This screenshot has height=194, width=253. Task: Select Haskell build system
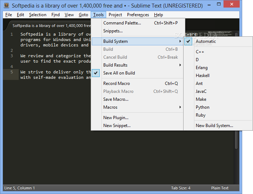[218, 76]
